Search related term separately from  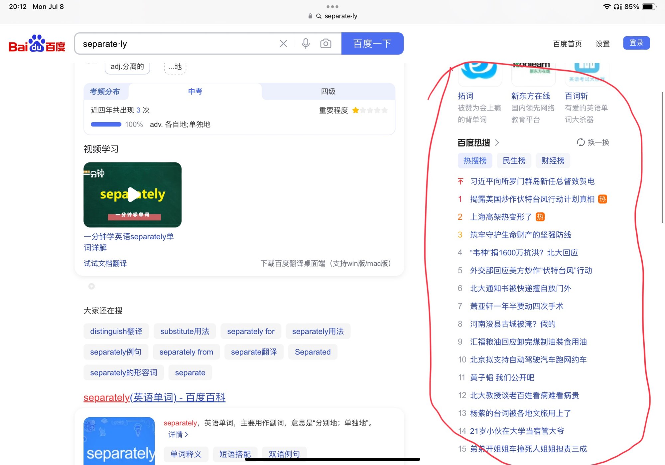(186, 352)
